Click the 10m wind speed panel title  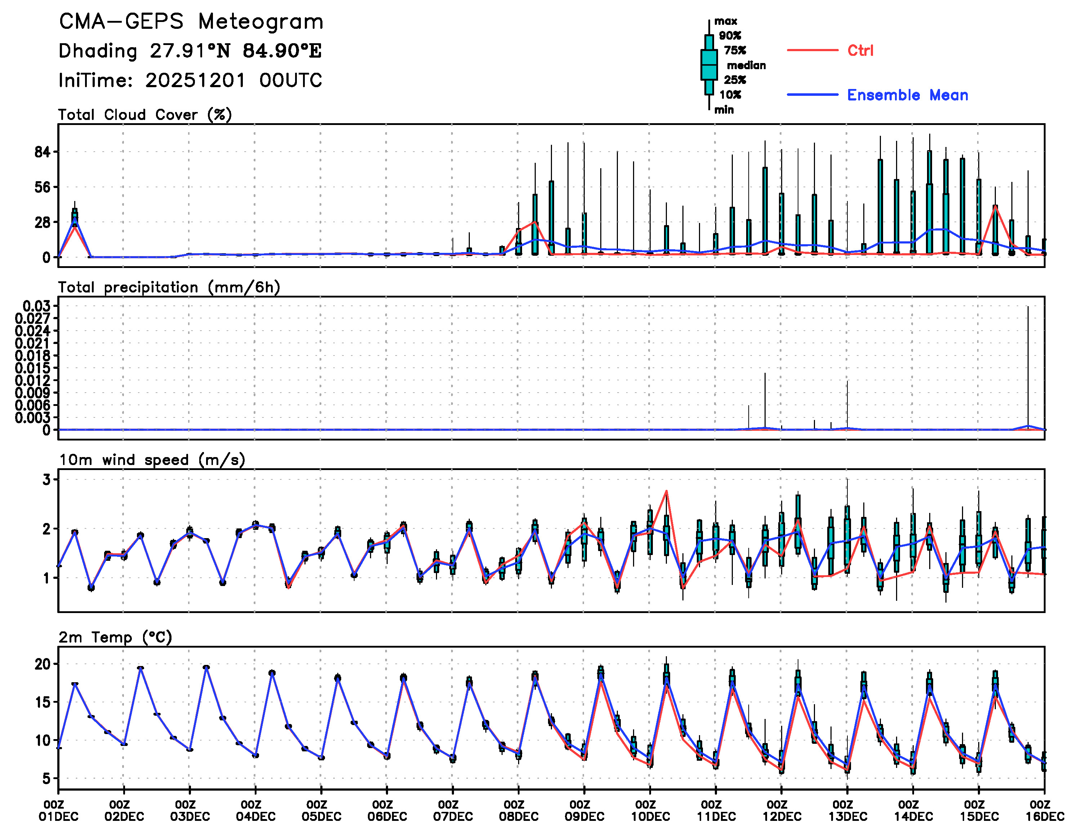[152, 460]
